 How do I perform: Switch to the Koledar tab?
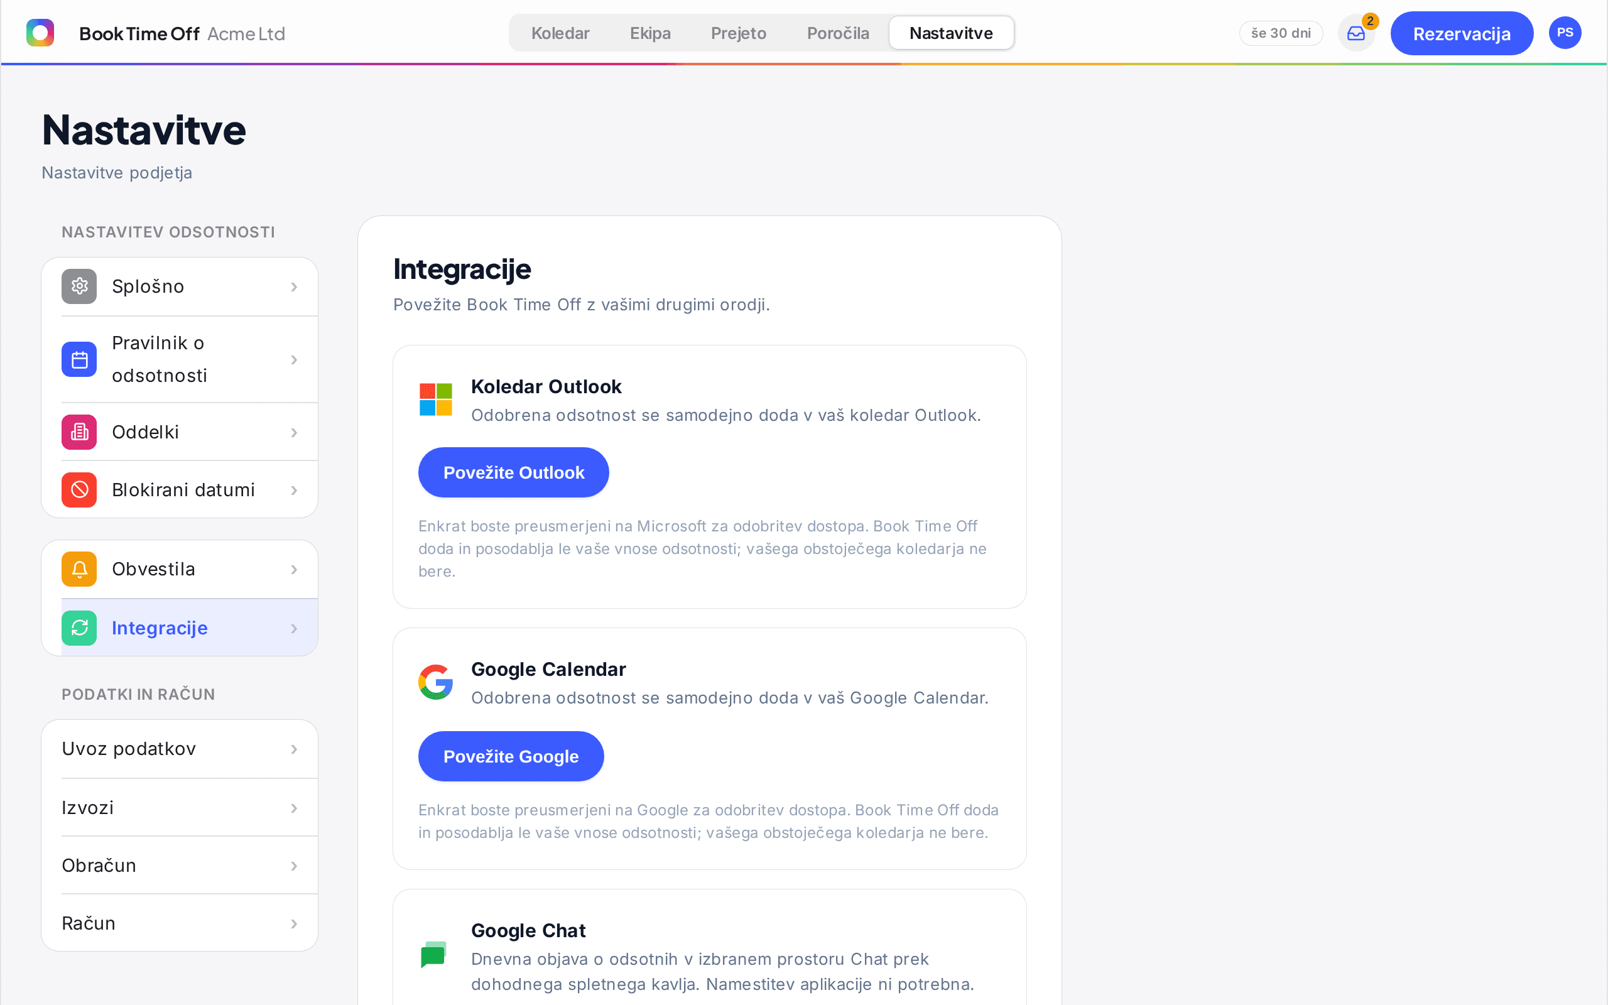[560, 33]
